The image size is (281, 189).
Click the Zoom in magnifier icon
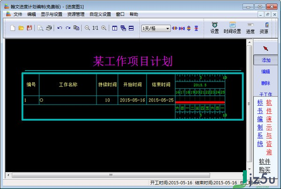click(104, 28)
